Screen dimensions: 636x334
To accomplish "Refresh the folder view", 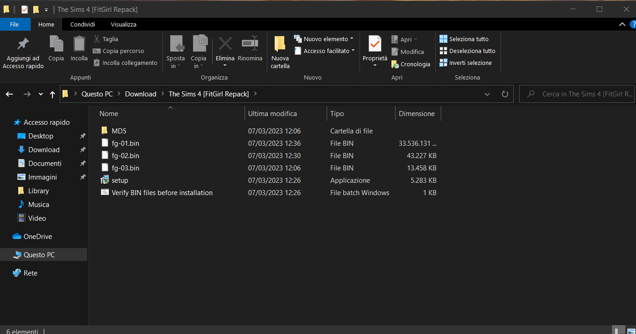I will click(505, 94).
